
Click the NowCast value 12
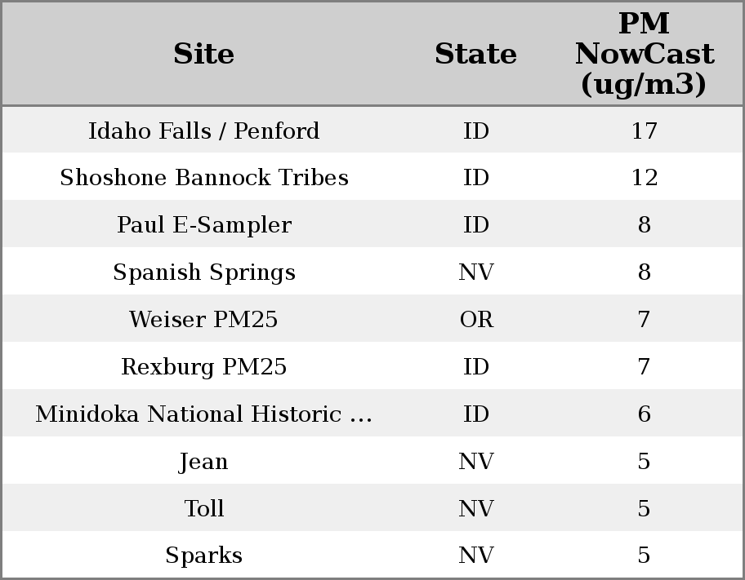[644, 178]
